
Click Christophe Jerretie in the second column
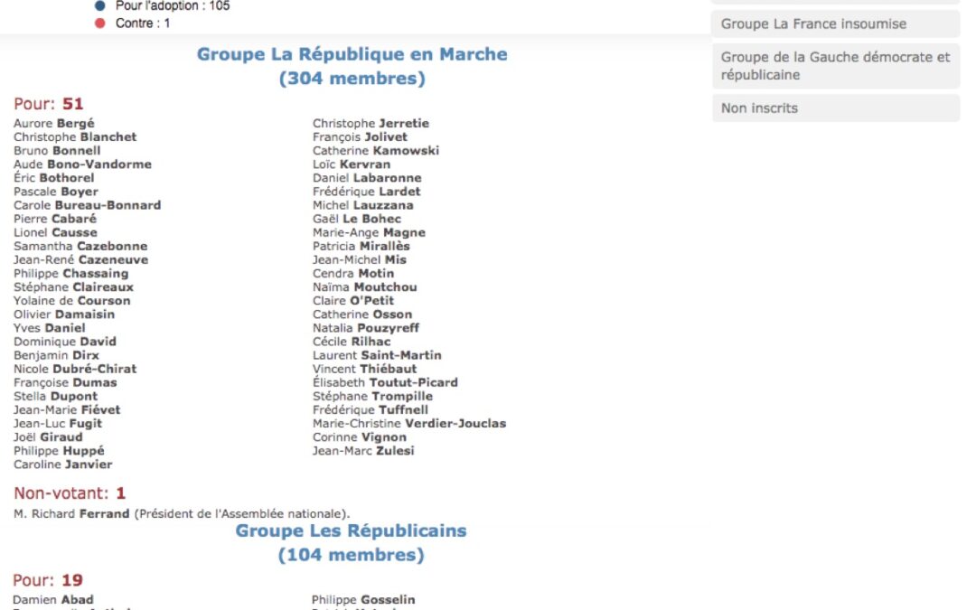[x=371, y=124]
